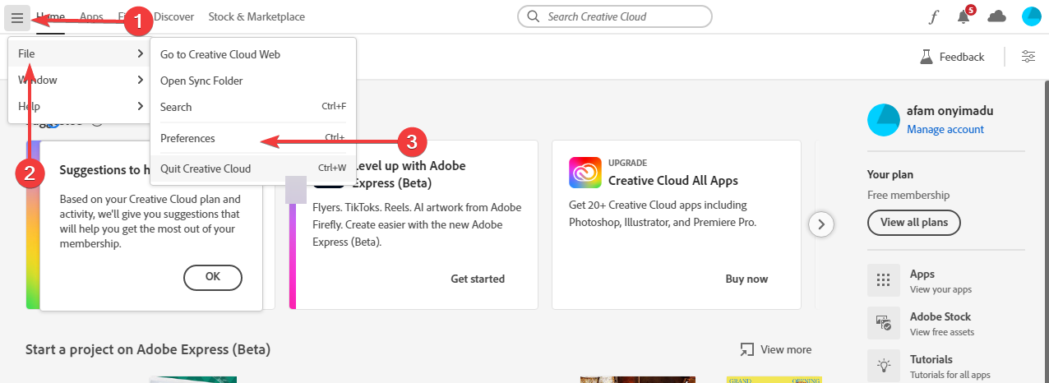Select Go to Creative Cloud Web
Screen dimensions: 1049x383
tap(253, 54)
